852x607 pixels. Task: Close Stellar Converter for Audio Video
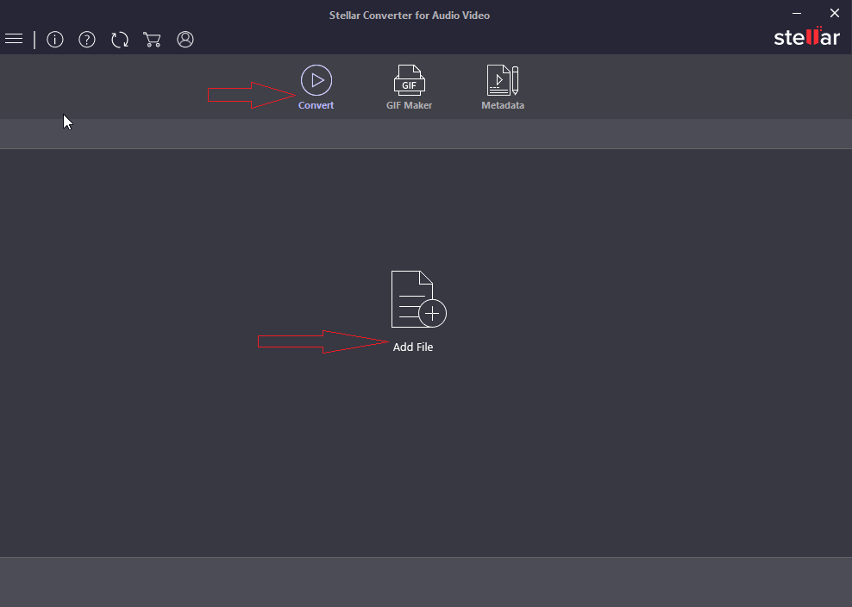point(834,13)
